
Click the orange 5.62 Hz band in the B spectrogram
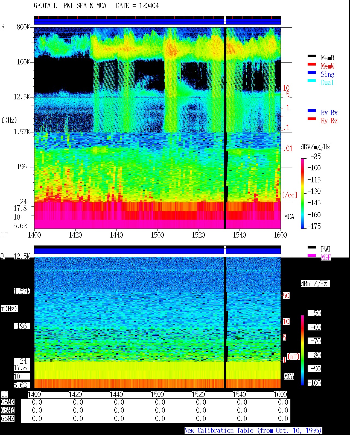pyautogui.click(x=157, y=384)
